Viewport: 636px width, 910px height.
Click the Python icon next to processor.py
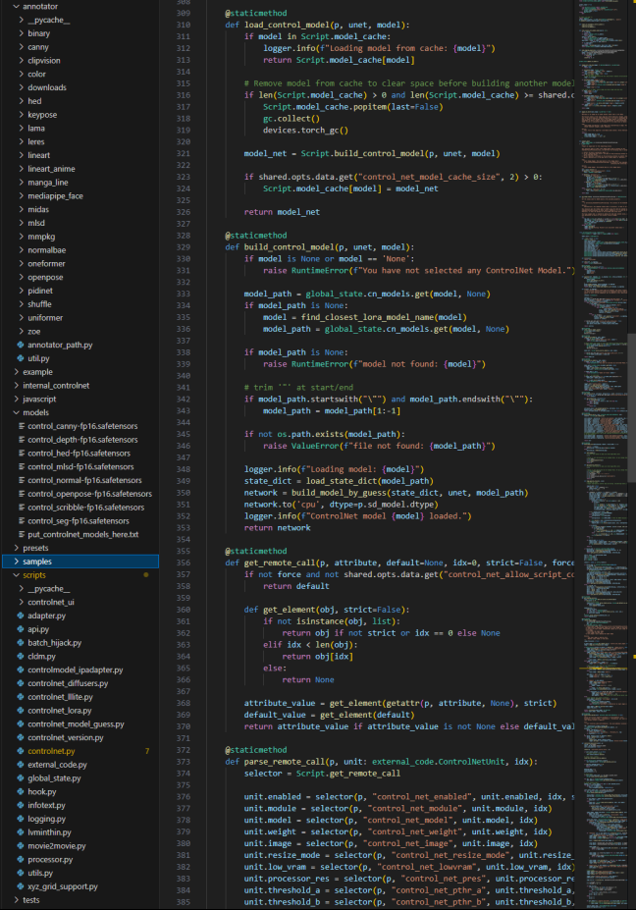[21, 858]
